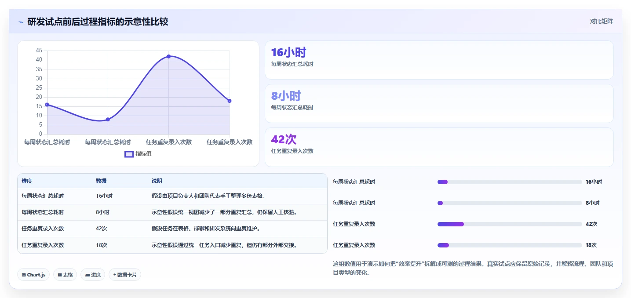
Task: Click 每周状态汇总耗时 in the table's 8小时 row
Action: 43,212
